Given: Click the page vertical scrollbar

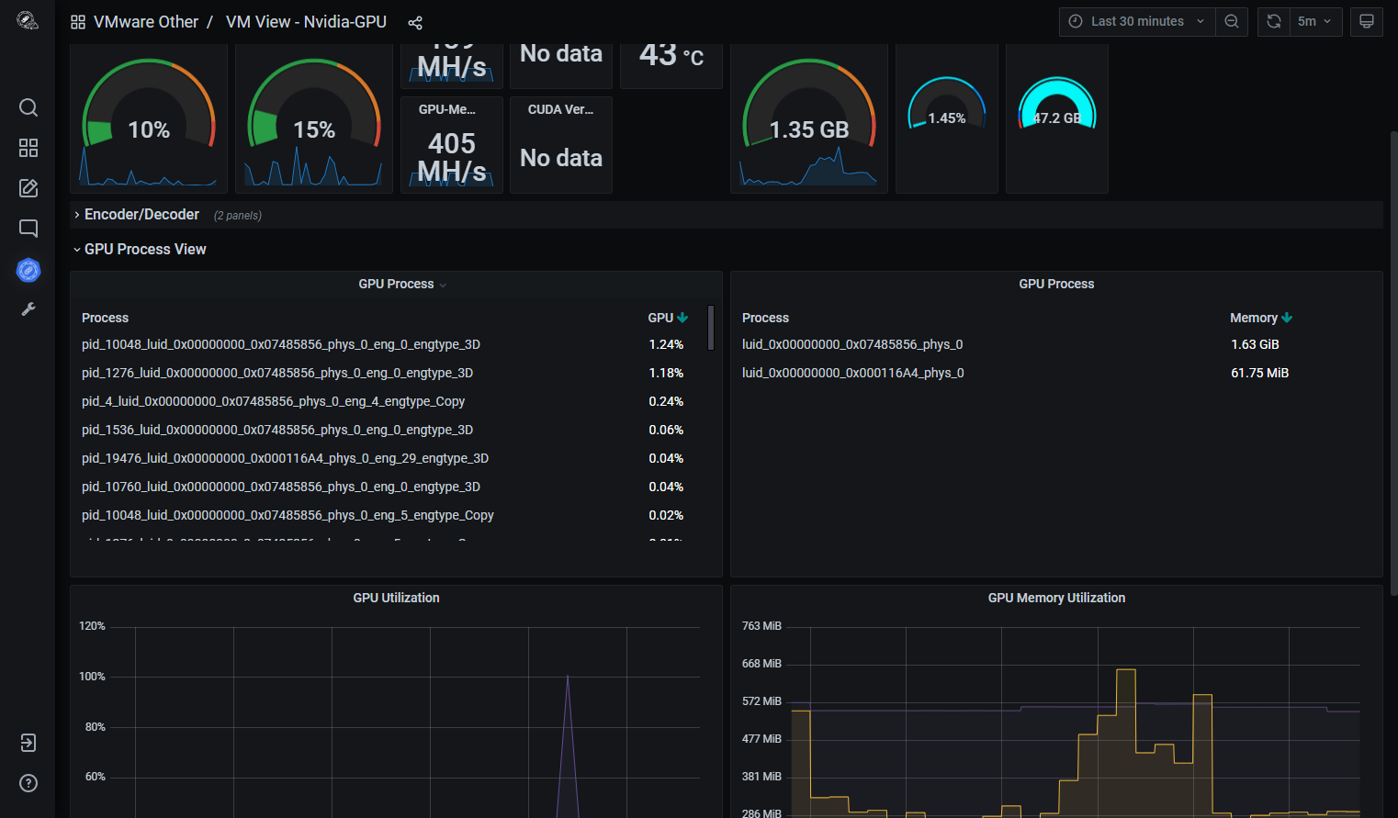Looking at the screenshot, I should pos(1393,363).
